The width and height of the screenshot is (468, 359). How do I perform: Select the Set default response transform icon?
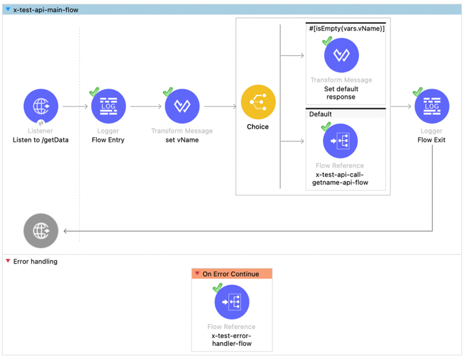click(341, 55)
